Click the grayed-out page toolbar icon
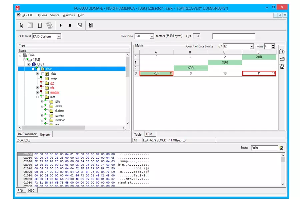Viewport: 300px width, 200px height. click(30, 25)
